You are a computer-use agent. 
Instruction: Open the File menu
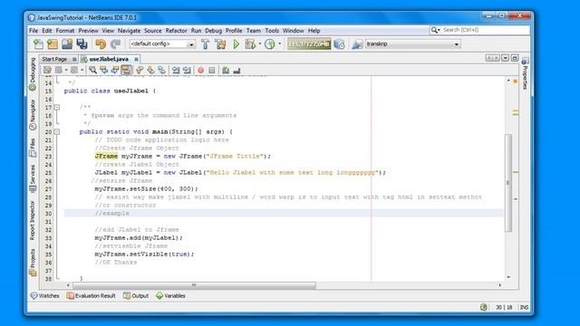click(x=34, y=31)
